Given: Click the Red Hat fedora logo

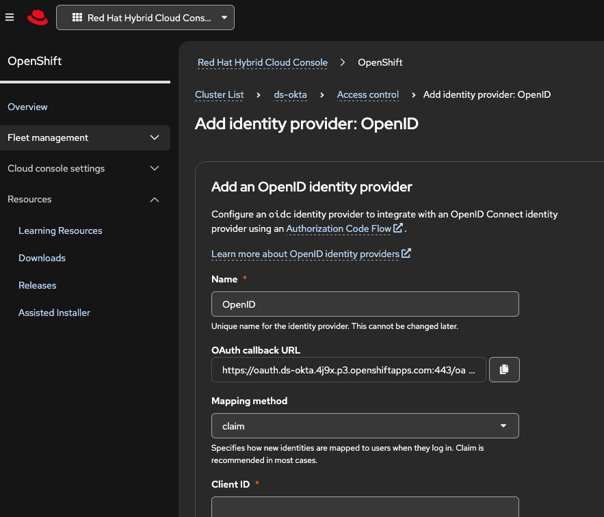Looking at the screenshot, I should pos(38,17).
